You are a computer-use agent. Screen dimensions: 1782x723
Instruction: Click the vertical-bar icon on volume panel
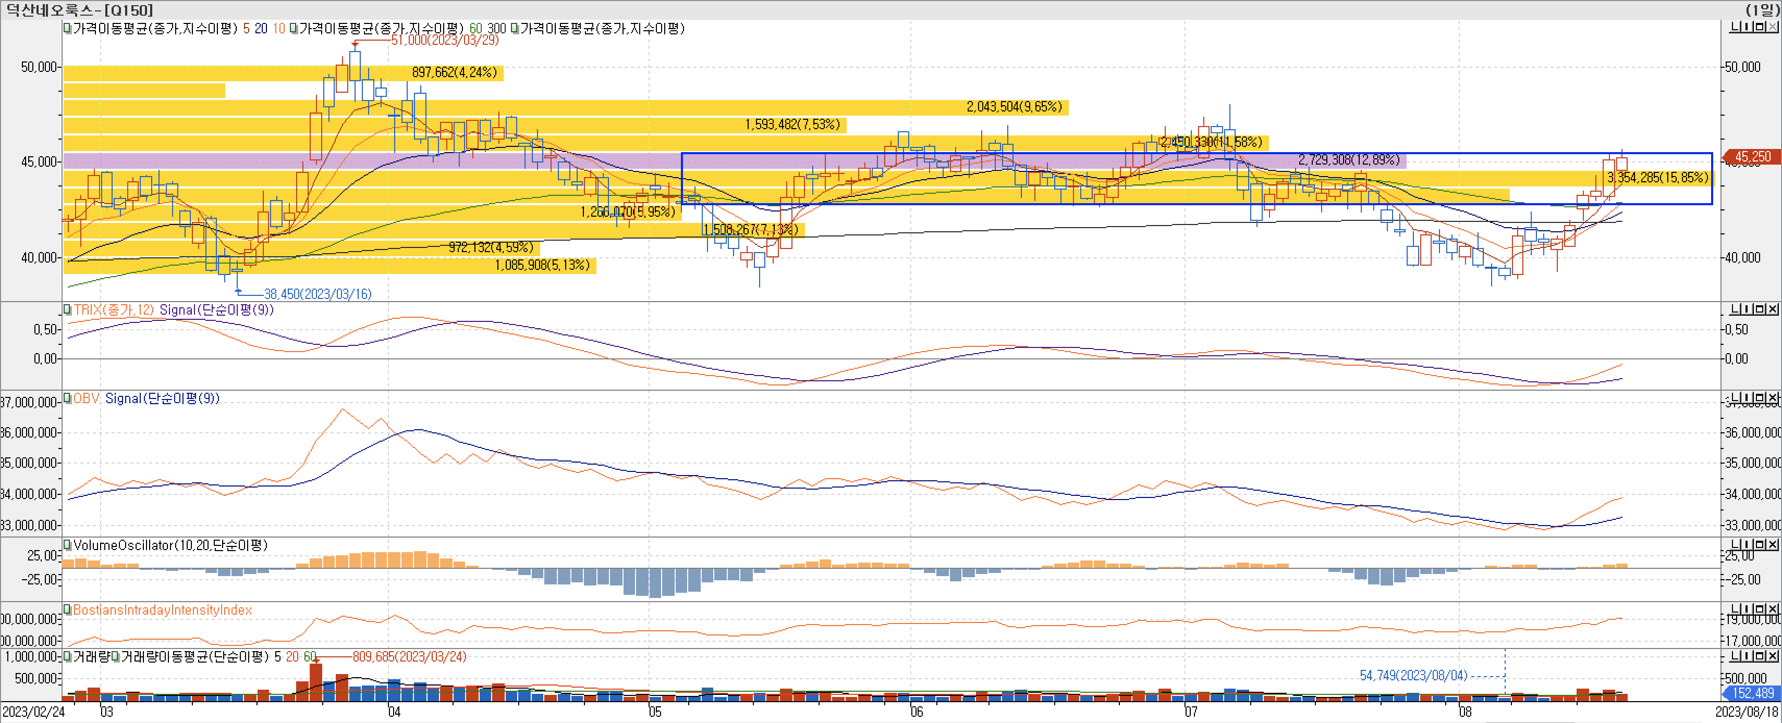(x=1748, y=655)
